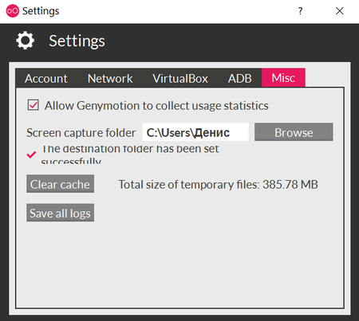Click the gear icon beside Settings heading
The width and height of the screenshot is (359, 321).
point(26,41)
